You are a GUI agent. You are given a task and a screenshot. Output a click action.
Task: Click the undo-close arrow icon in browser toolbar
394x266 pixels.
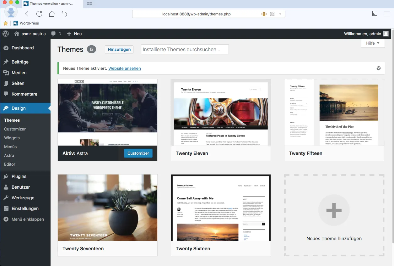coord(64,14)
